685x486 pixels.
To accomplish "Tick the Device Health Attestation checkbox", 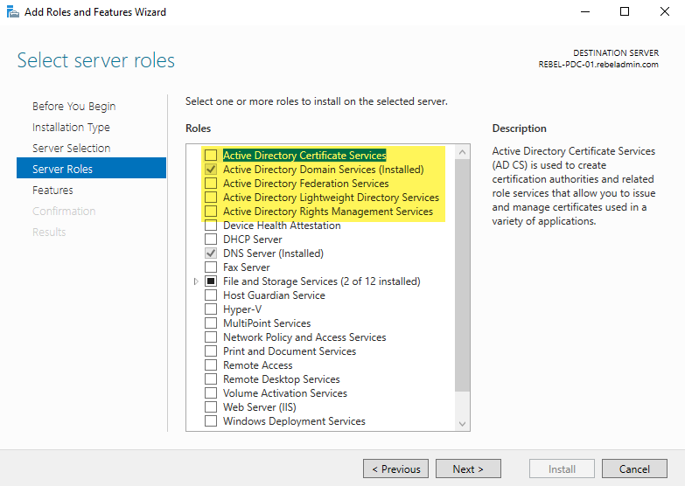I will (211, 226).
